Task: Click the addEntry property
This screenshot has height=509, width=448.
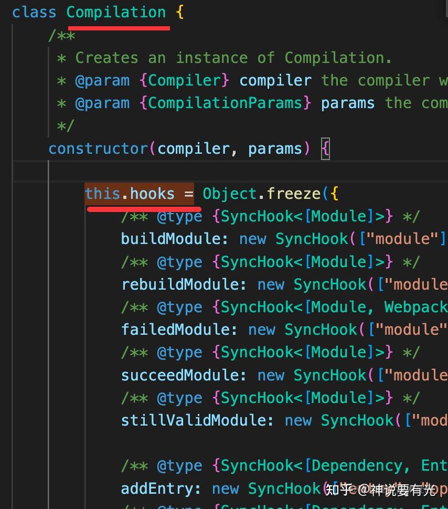Action: 157,489
